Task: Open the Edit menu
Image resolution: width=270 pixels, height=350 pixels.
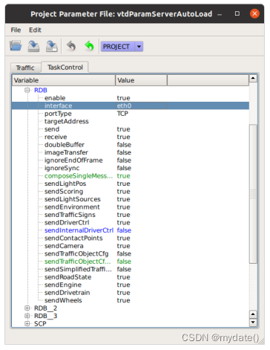Action: [x=35, y=30]
